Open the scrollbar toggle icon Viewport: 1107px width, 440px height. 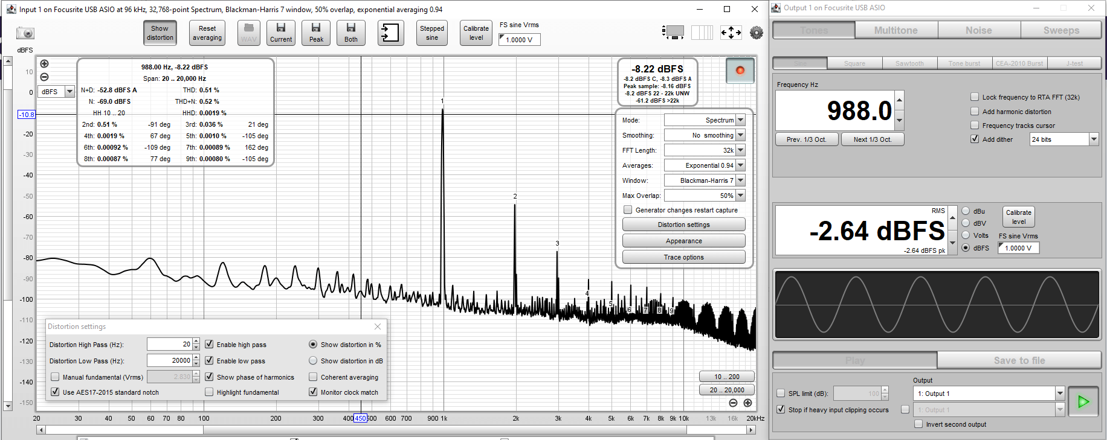(x=673, y=33)
